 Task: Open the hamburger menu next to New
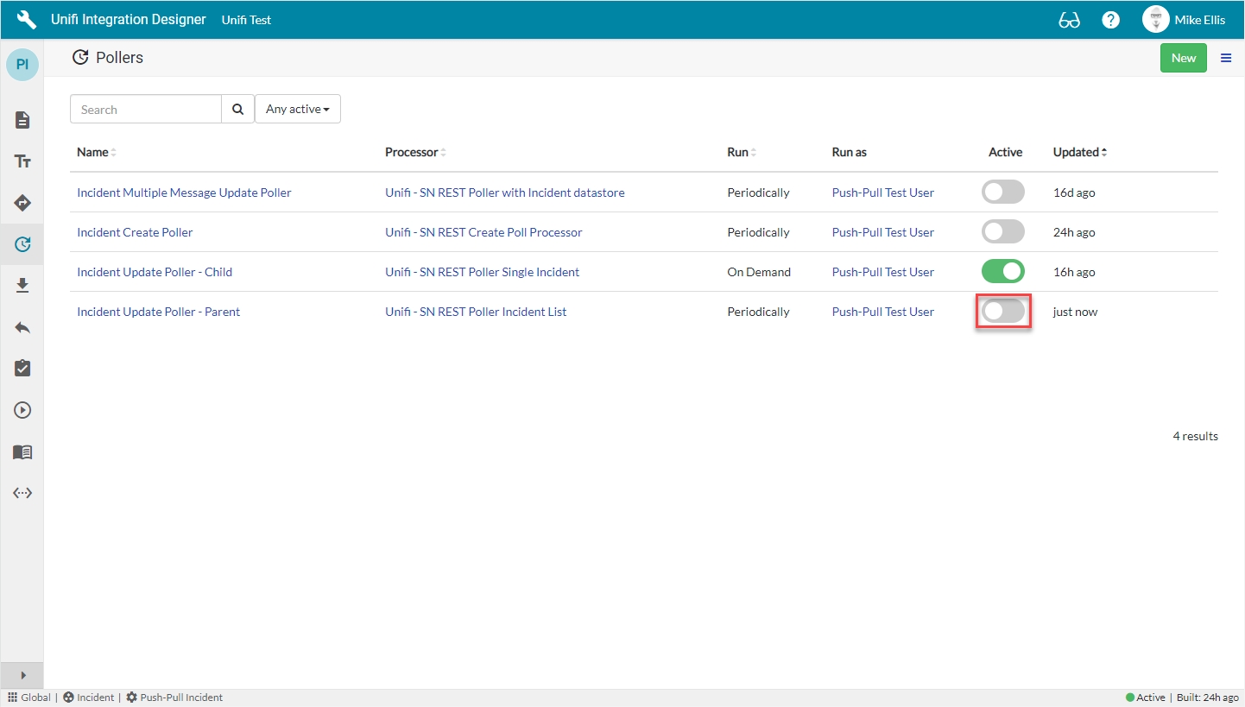(1225, 58)
